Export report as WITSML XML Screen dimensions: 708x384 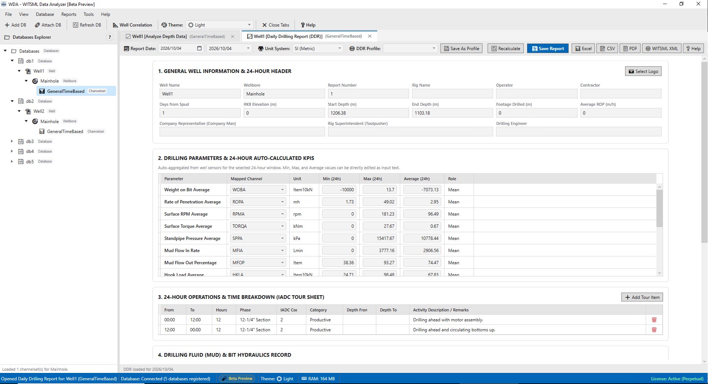click(x=662, y=49)
